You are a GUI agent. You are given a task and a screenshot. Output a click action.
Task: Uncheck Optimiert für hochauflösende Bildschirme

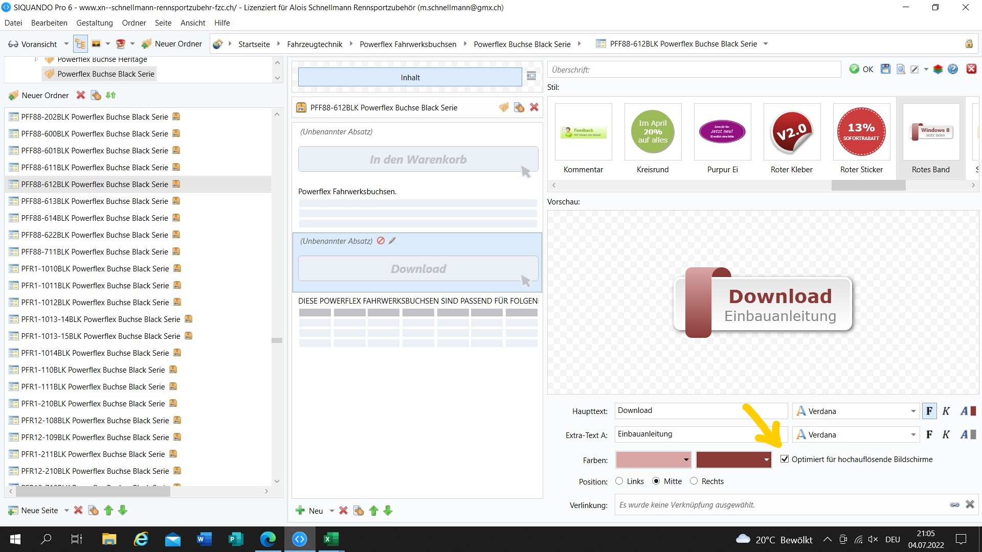pos(785,459)
